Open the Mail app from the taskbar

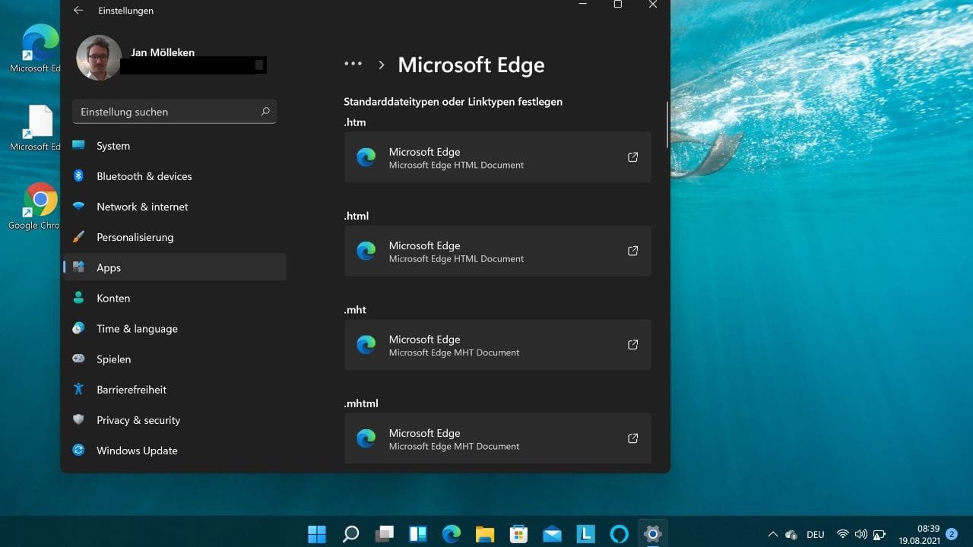[552, 534]
